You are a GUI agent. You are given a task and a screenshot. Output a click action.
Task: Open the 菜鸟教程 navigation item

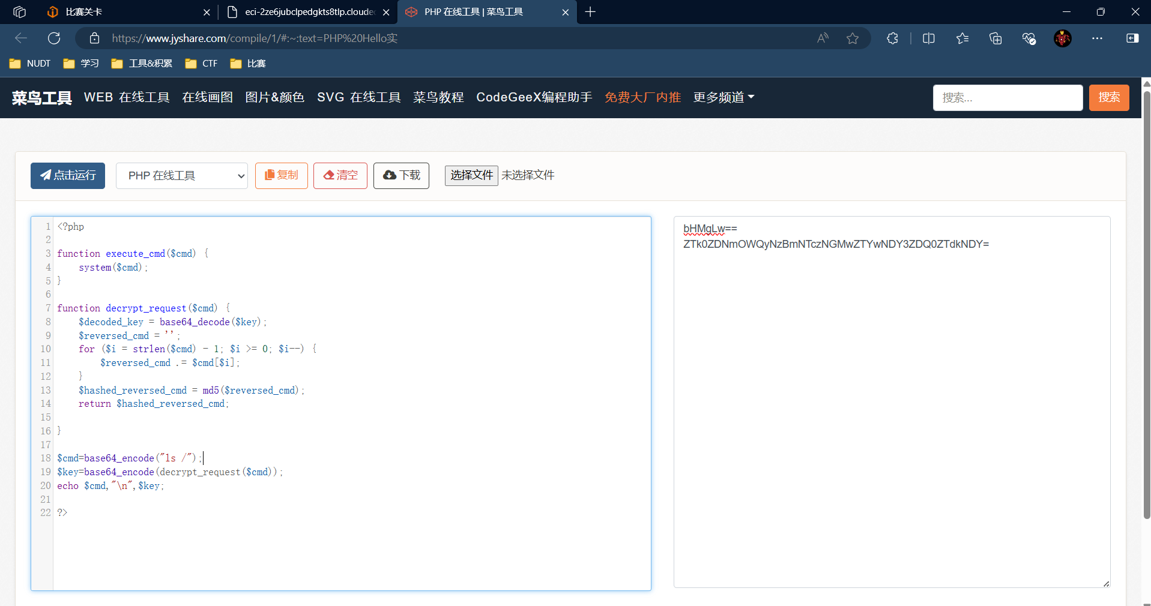(438, 97)
